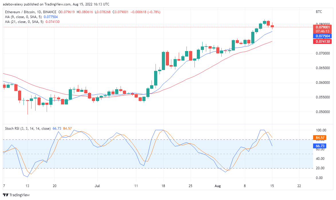Click the BTC currency label on price axis
Viewport: 336px width, 200px height.
pos(319,12)
